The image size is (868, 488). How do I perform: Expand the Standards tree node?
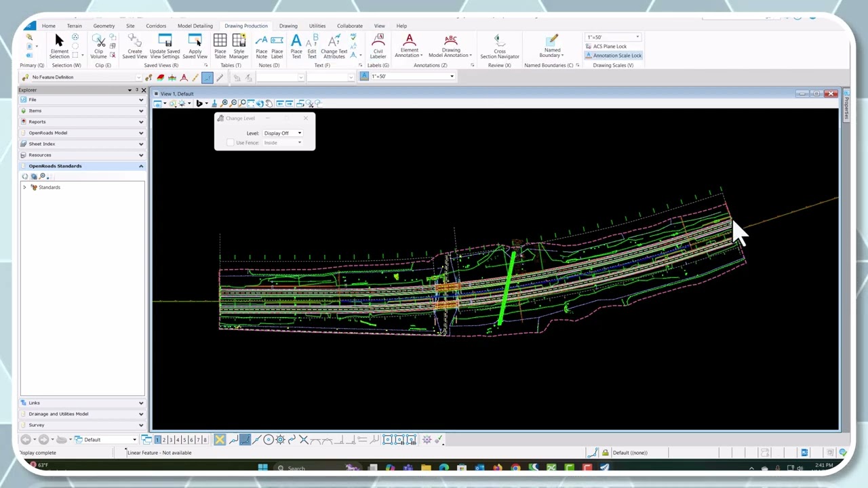[x=24, y=187]
